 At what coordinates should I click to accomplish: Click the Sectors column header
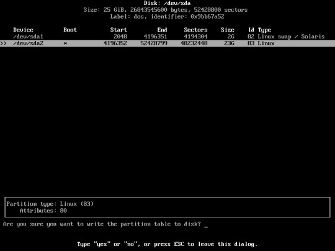(195, 30)
